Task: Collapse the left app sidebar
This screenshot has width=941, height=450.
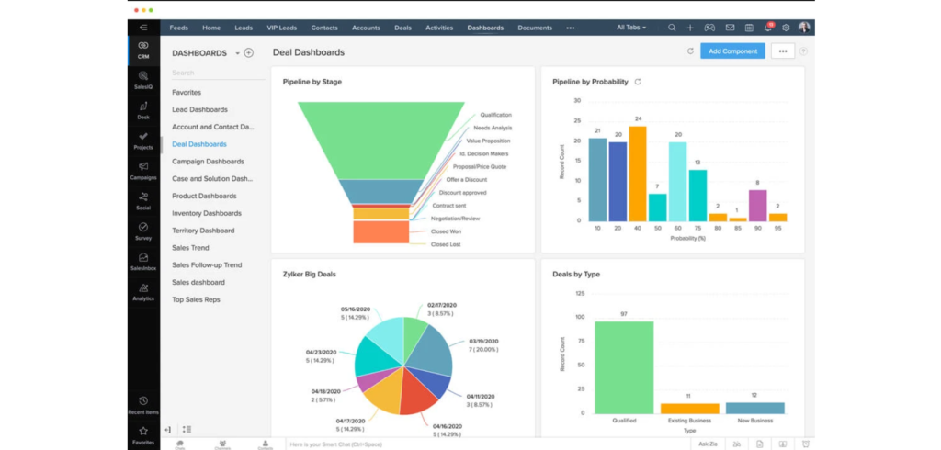Action: 143,28
